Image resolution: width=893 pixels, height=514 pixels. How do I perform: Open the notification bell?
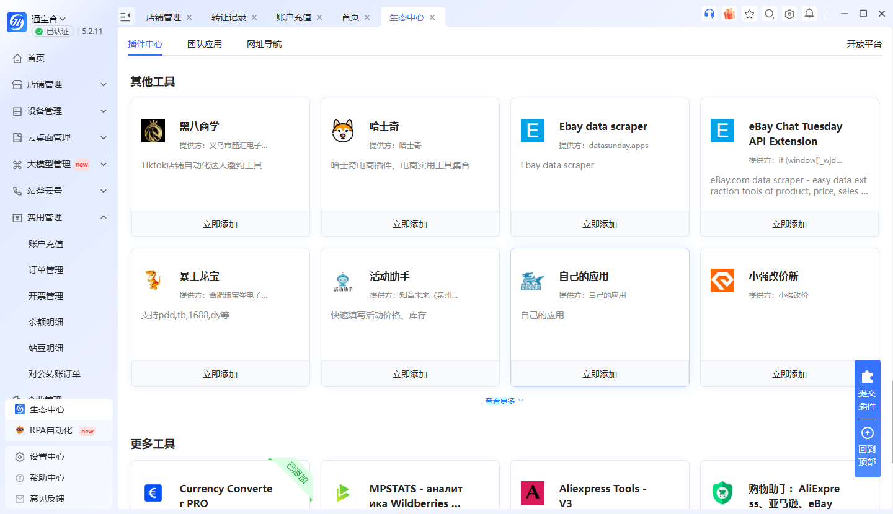[809, 14]
